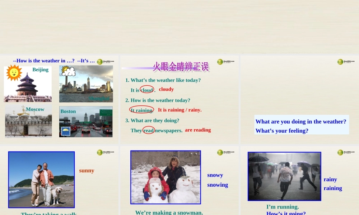The width and height of the screenshot is (359, 215).
Task: Select the Shanghai skyline photo
Action: 86,84
